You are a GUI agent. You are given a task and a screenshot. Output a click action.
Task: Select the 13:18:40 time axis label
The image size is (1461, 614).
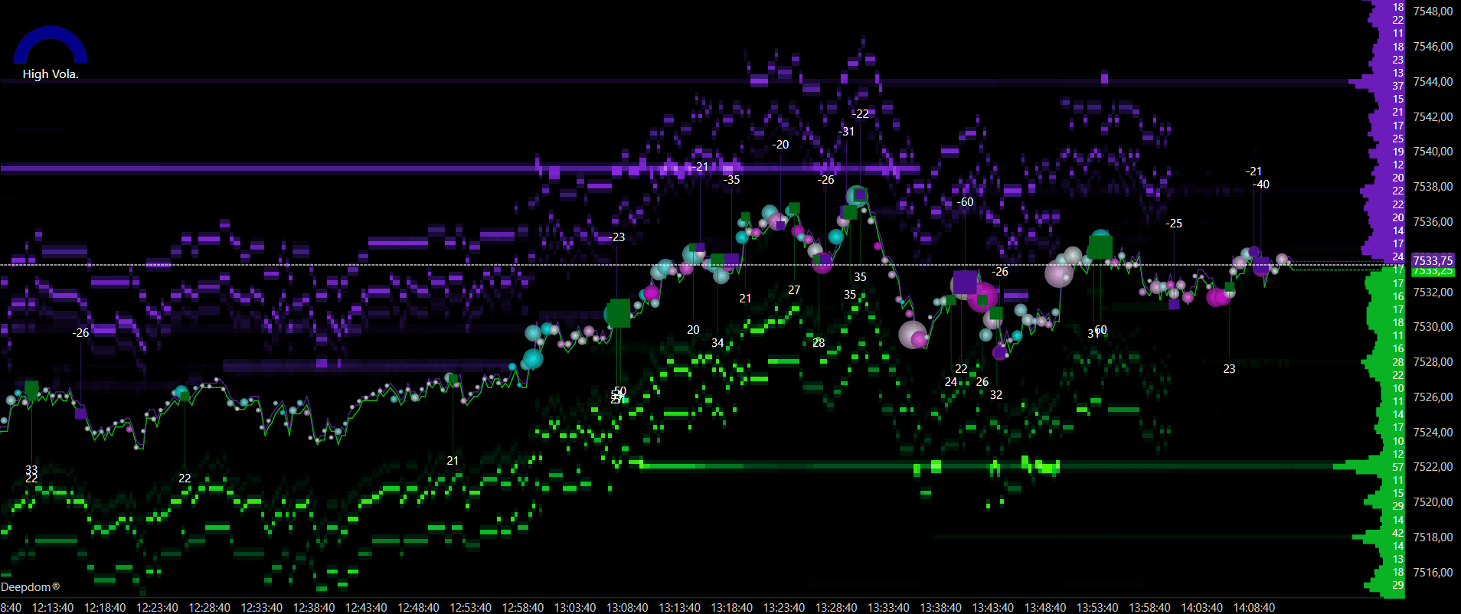click(731, 608)
